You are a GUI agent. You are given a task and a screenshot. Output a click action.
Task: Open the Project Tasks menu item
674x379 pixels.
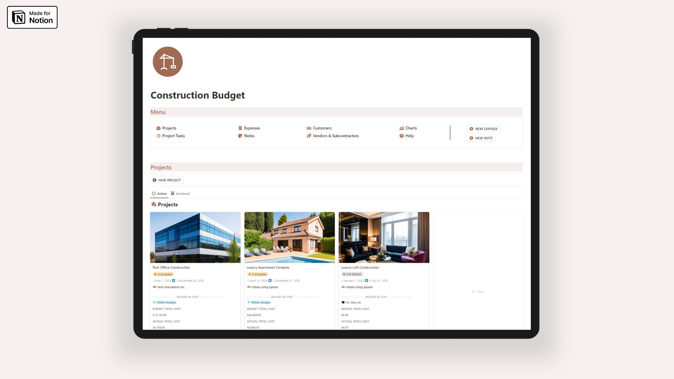173,135
